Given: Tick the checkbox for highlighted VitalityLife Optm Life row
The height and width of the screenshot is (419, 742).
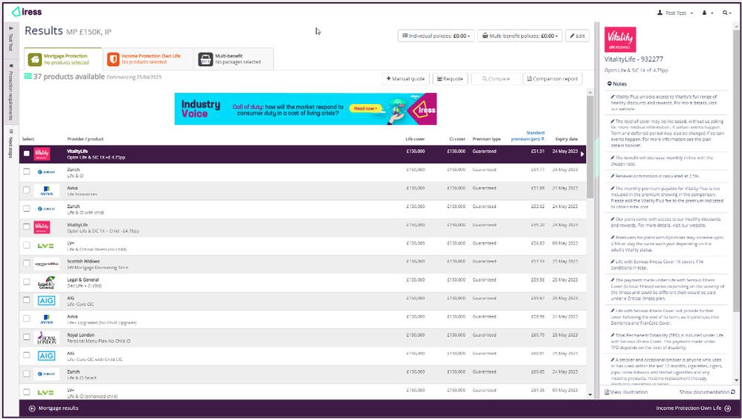Looking at the screenshot, I should coord(27,153).
